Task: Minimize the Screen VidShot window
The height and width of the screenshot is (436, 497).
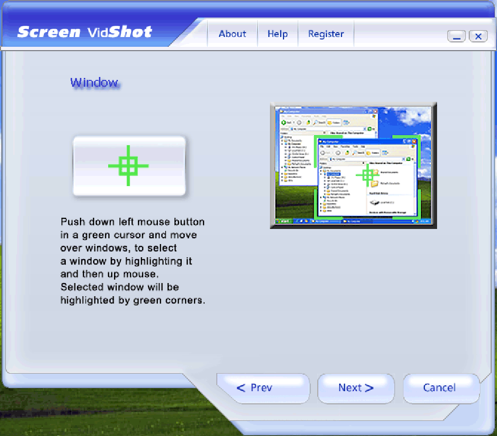Action: click(457, 36)
